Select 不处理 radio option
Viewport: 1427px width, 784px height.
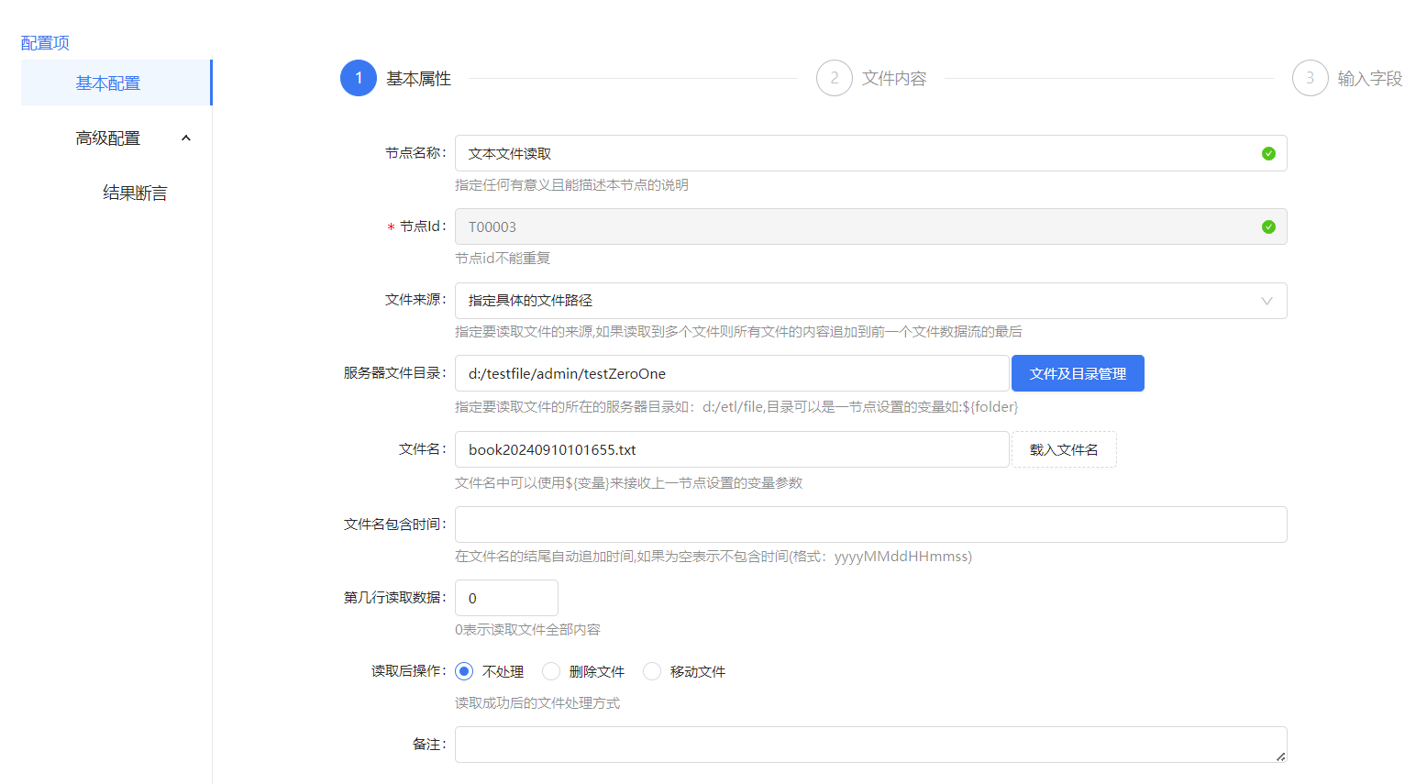[x=464, y=671]
